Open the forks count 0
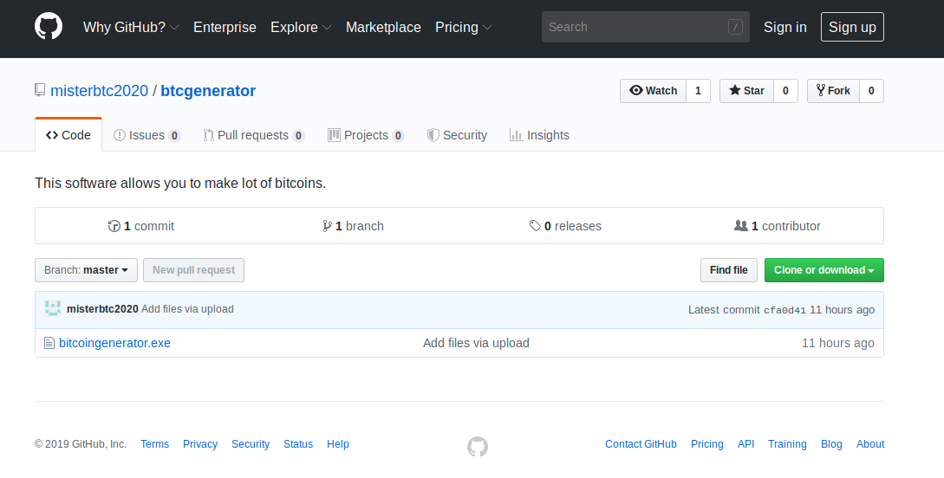The width and height of the screenshot is (944, 478). pos(871,91)
